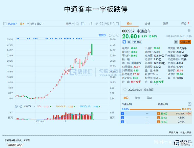
Task: Toggle the right side panel icon
Action: pyautogui.click(x=117, y=24)
